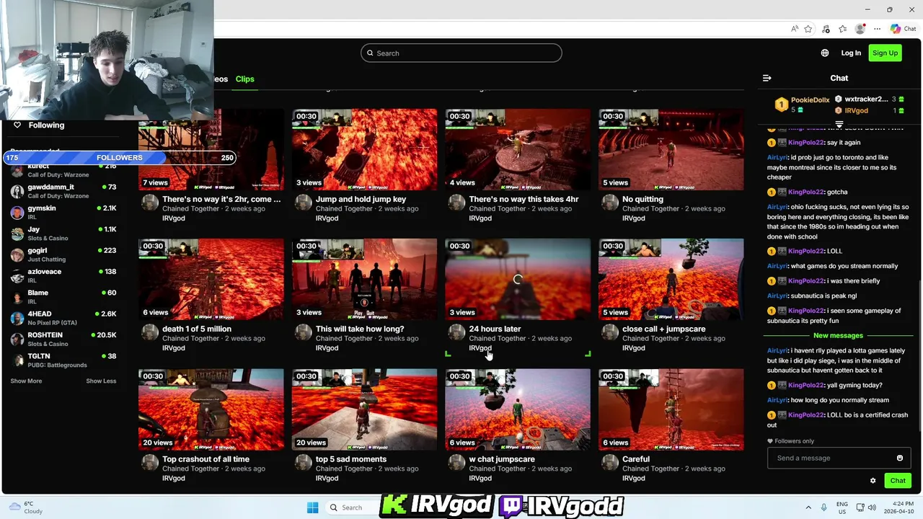Open 4HEAD No Pixel RP channel
Image resolution: width=923 pixels, height=519 pixels.
pos(63,318)
